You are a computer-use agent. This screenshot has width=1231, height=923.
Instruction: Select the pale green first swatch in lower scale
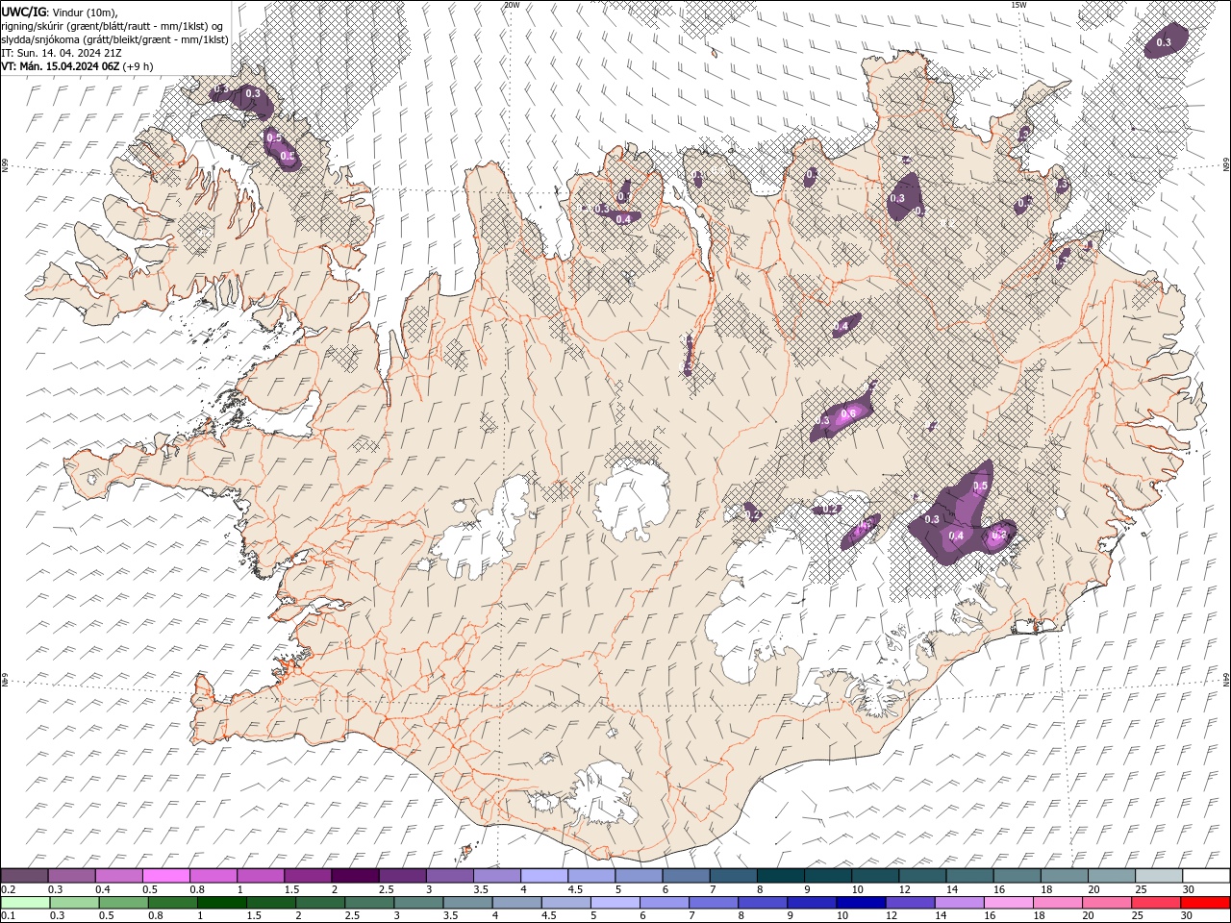tap(25, 903)
